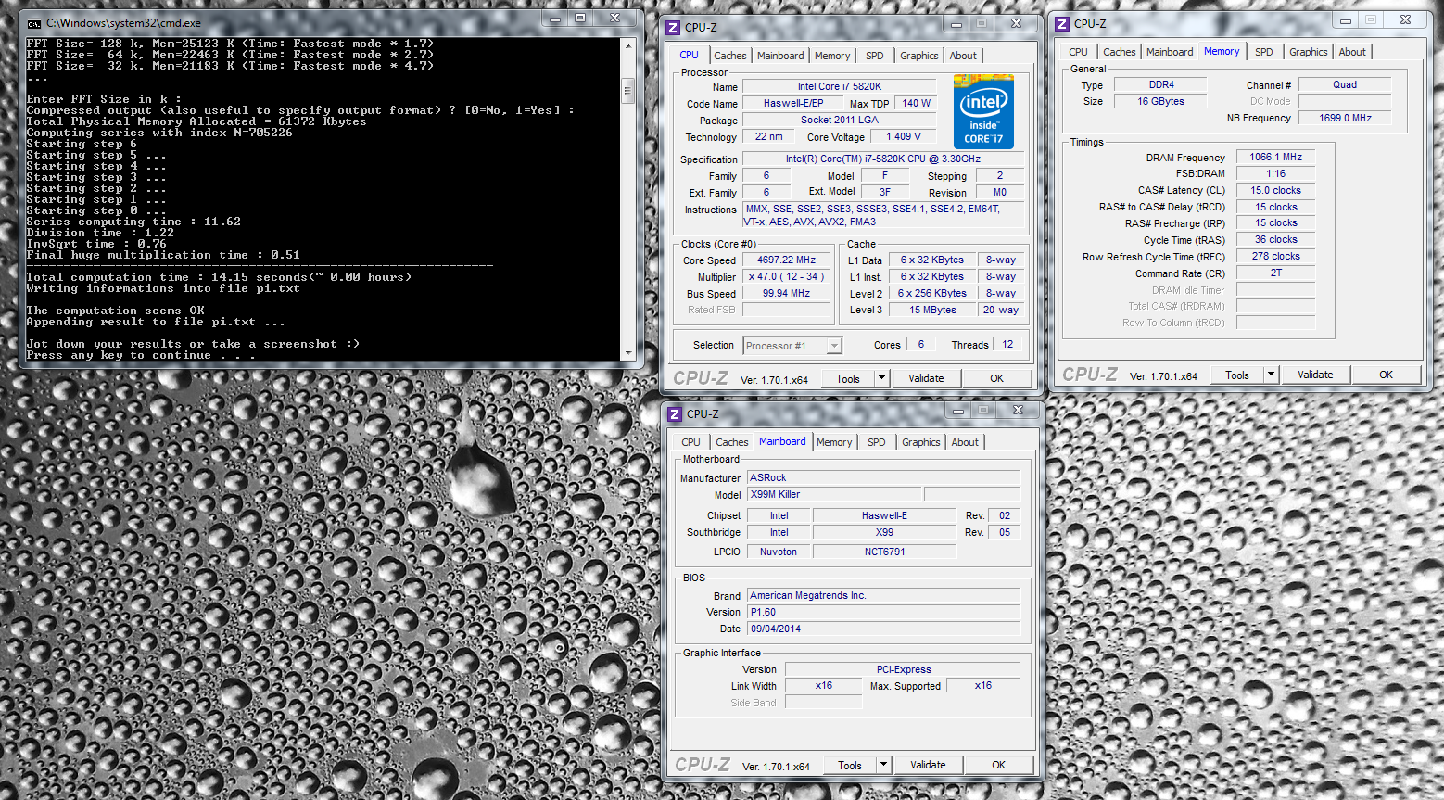This screenshot has width=1444, height=800.
Task: Click the CPU-Z icon in Memory window
Action: click(x=1063, y=24)
